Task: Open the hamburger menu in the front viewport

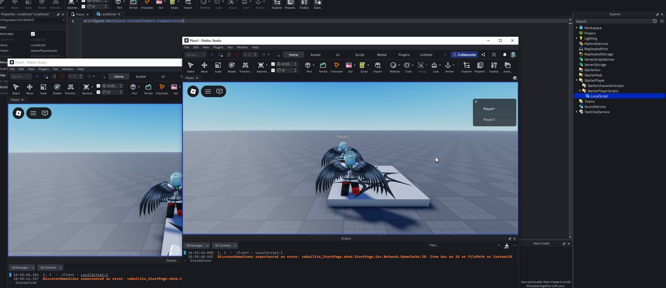Action: pyautogui.click(x=208, y=91)
